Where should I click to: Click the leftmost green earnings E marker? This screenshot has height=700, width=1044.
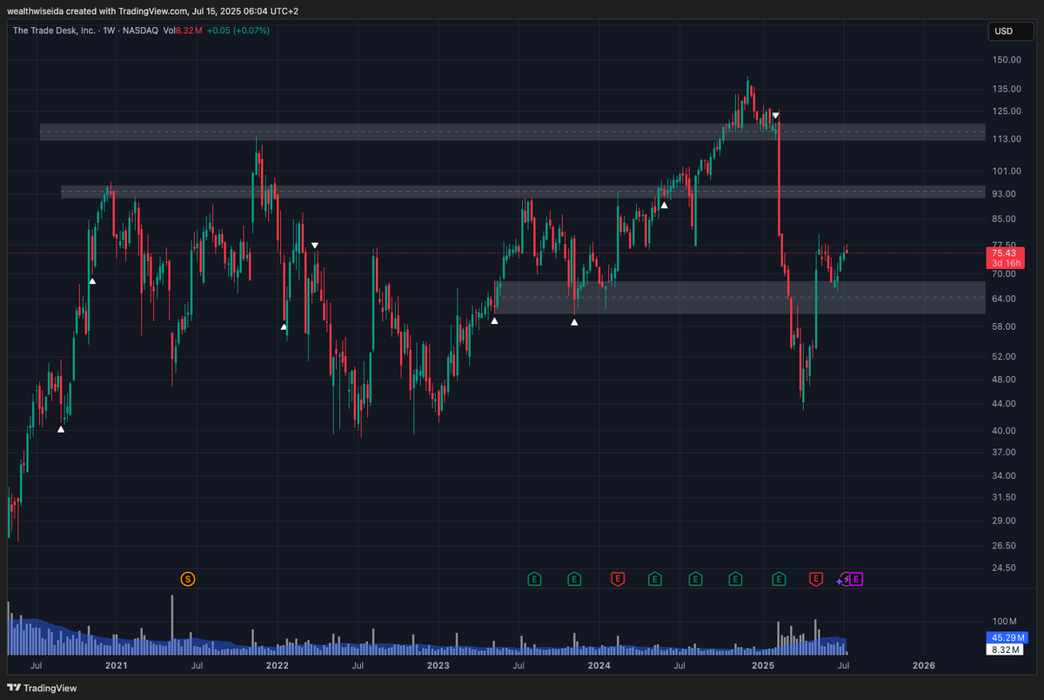point(534,578)
